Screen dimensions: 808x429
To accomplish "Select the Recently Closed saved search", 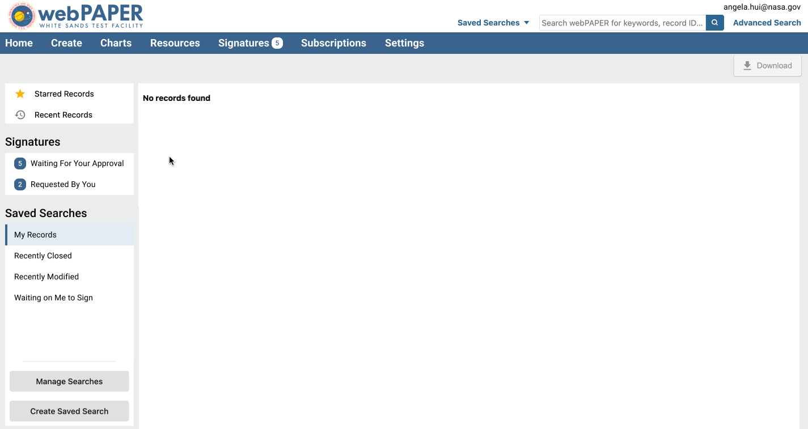I will tap(69, 256).
